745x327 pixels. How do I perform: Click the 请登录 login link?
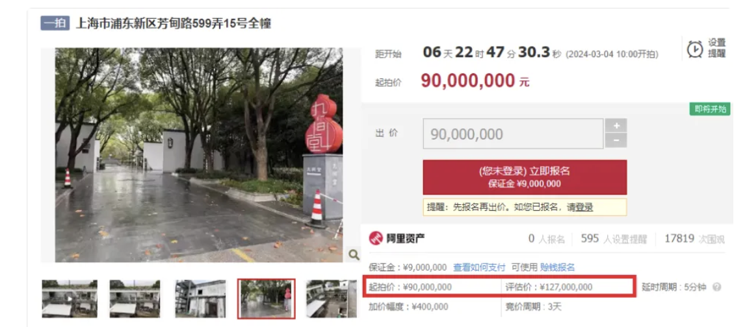point(580,207)
